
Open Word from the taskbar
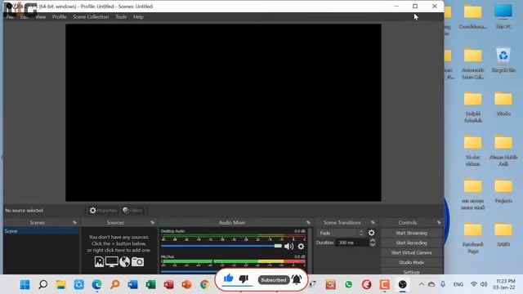(132, 285)
